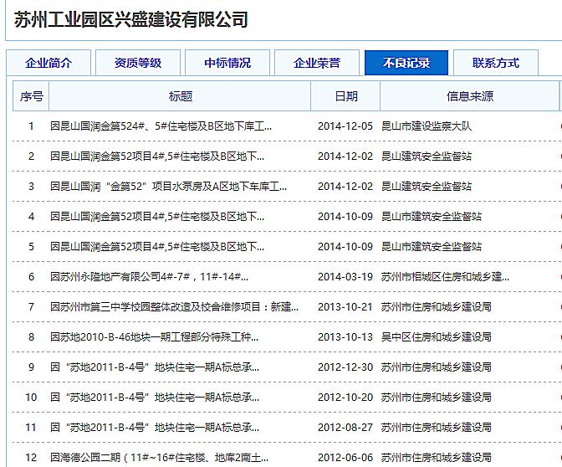Click the 标题 column header

pyautogui.click(x=181, y=96)
